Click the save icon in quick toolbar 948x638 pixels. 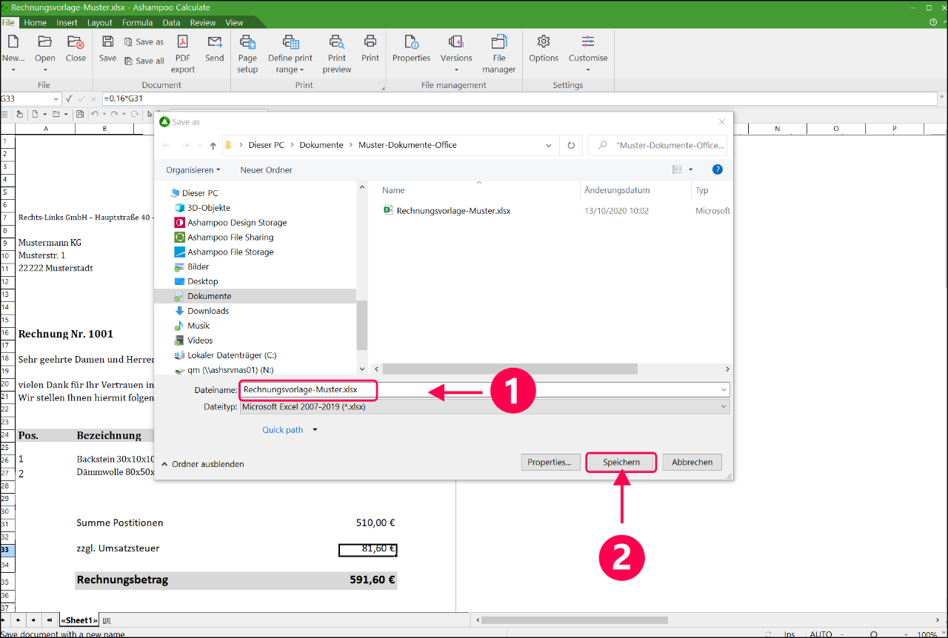(79, 114)
